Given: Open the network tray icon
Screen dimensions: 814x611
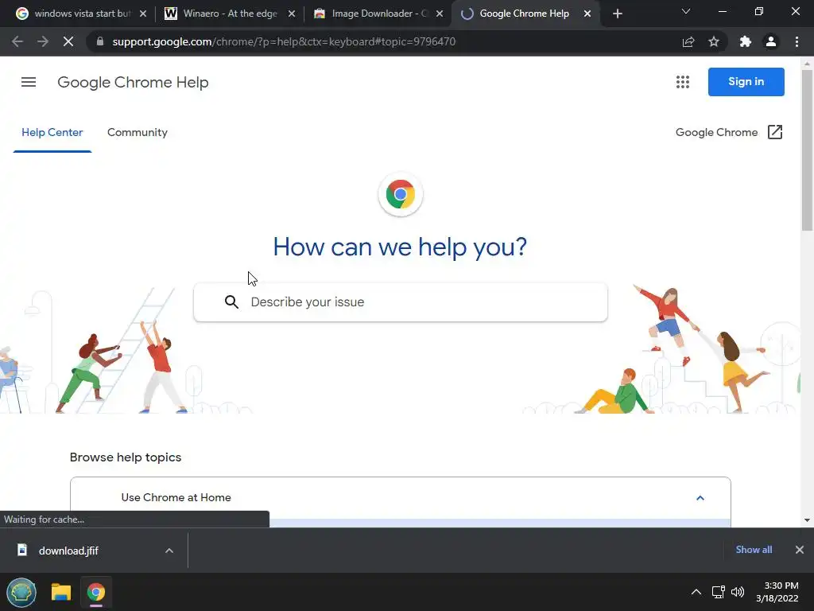Looking at the screenshot, I should pyautogui.click(x=719, y=592).
